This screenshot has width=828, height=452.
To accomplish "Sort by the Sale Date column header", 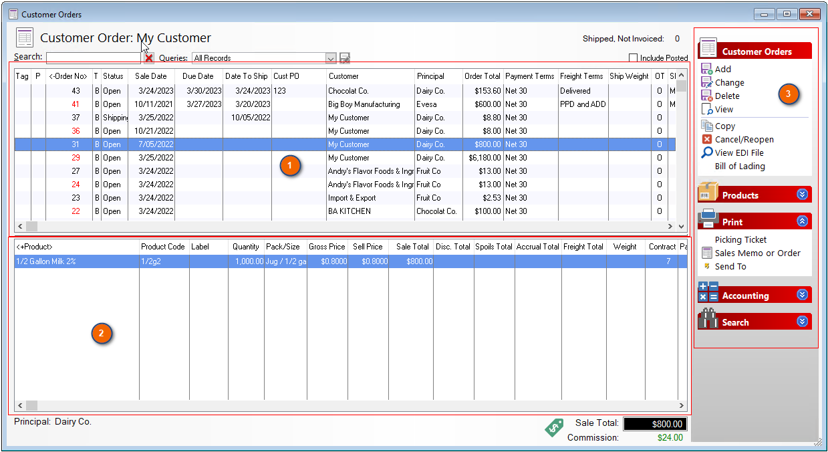I will pyautogui.click(x=151, y=76).
